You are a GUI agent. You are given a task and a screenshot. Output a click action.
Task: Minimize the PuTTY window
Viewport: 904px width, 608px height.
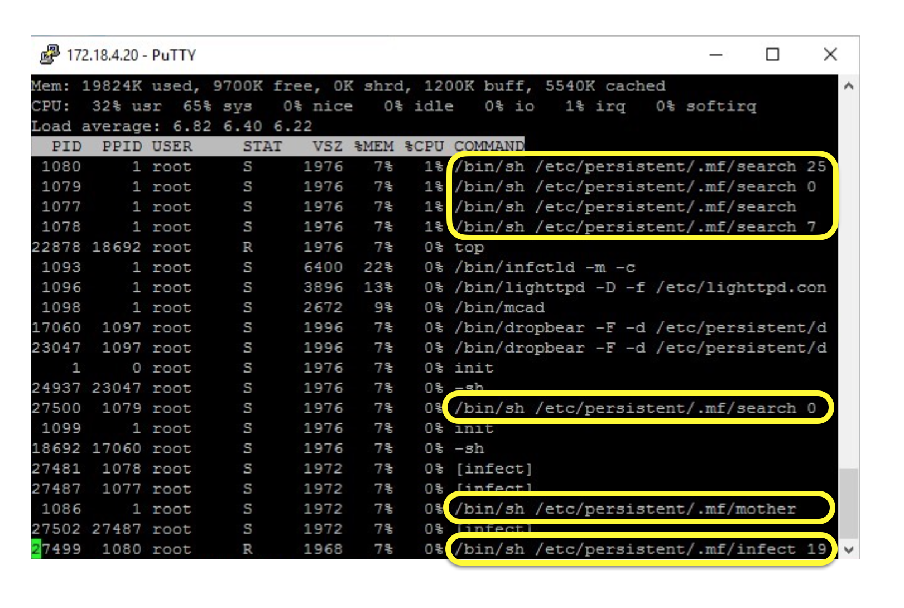click(716, 55)
